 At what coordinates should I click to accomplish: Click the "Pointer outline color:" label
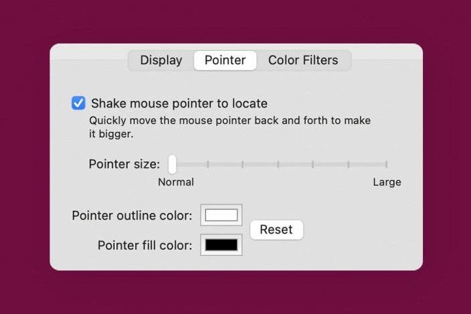point(132,216)
